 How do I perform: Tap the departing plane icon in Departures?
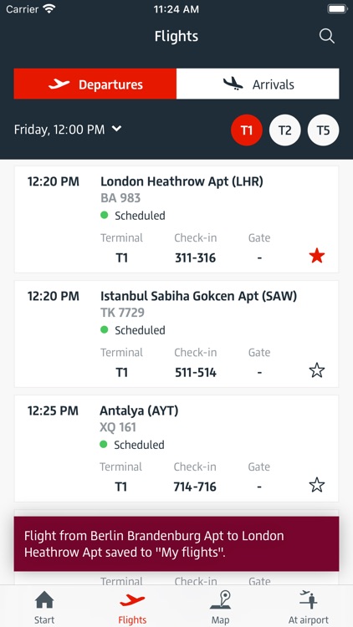(x=59, y=84)
